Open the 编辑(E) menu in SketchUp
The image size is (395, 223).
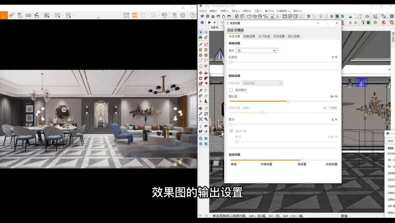pyautogui.click(x=214, y=11)
